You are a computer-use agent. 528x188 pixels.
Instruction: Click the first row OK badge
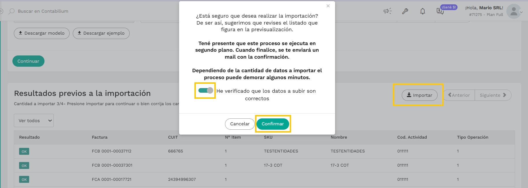point(24,151)
